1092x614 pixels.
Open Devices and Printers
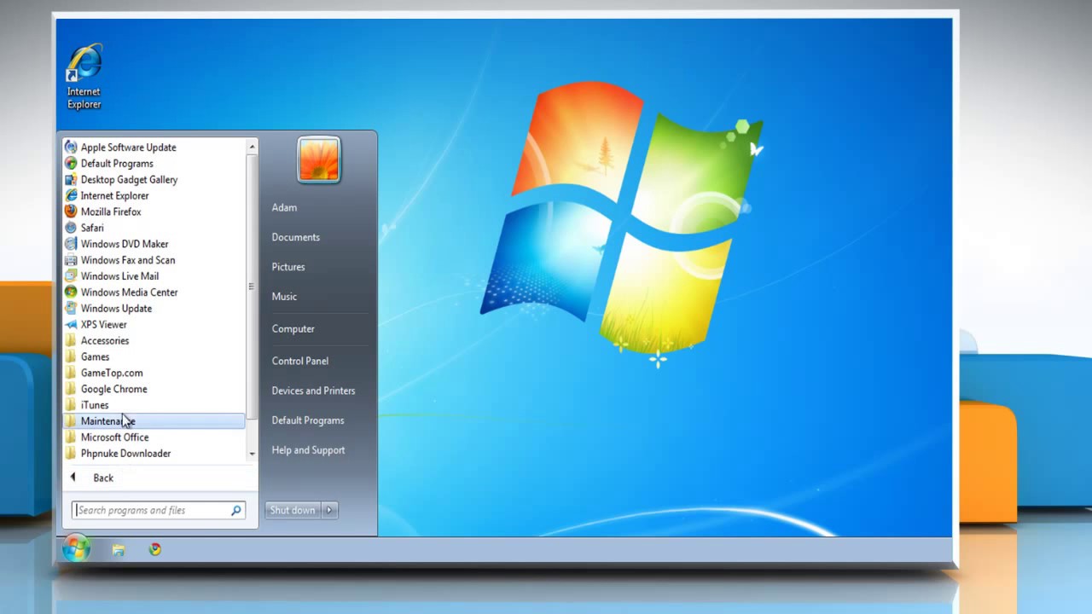313,391
